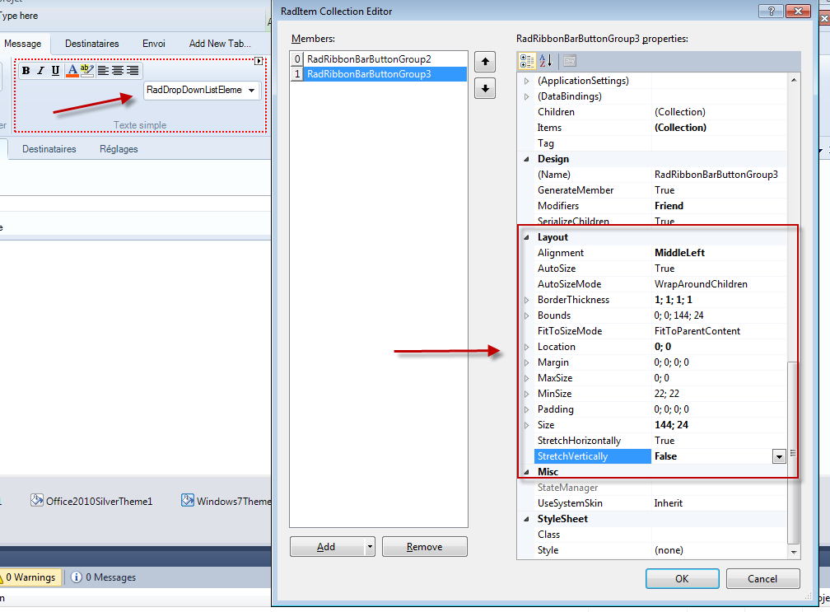Expand the Size property
Screen dimensions: 830x612
(526, 425)
